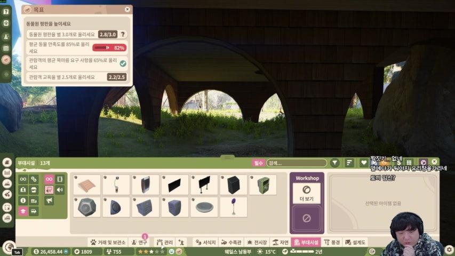Pick the purple lamp post speaker thumbnail
The width and height of the screenshot is (455, 256).
[233, 207]
